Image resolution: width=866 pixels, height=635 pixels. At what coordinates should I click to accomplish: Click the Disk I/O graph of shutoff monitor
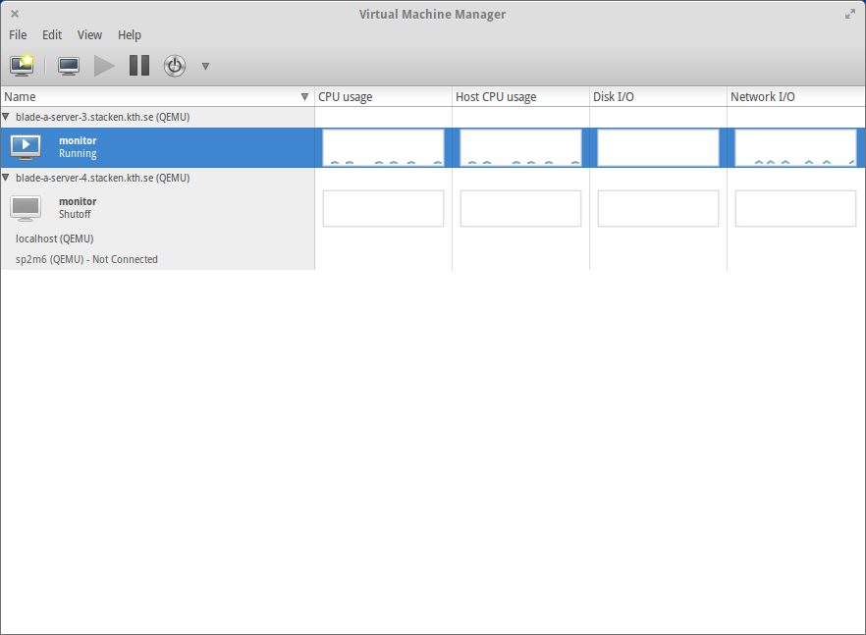658,208
